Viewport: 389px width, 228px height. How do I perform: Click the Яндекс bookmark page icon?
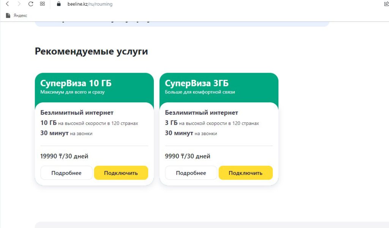tap(8, 15)
